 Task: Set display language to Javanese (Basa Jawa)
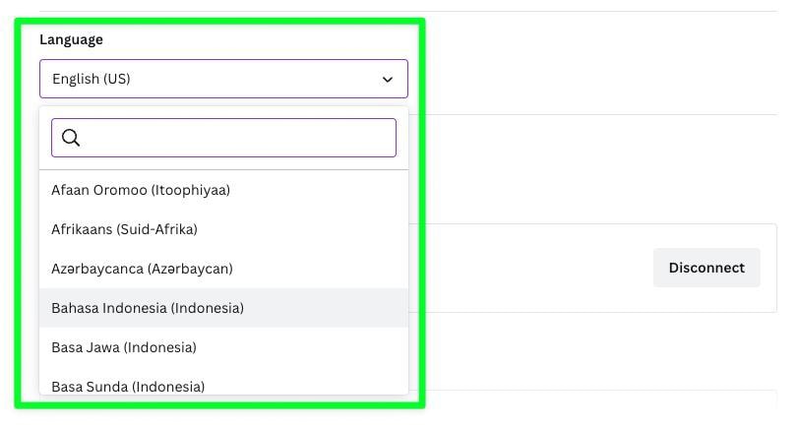[223, 347]
